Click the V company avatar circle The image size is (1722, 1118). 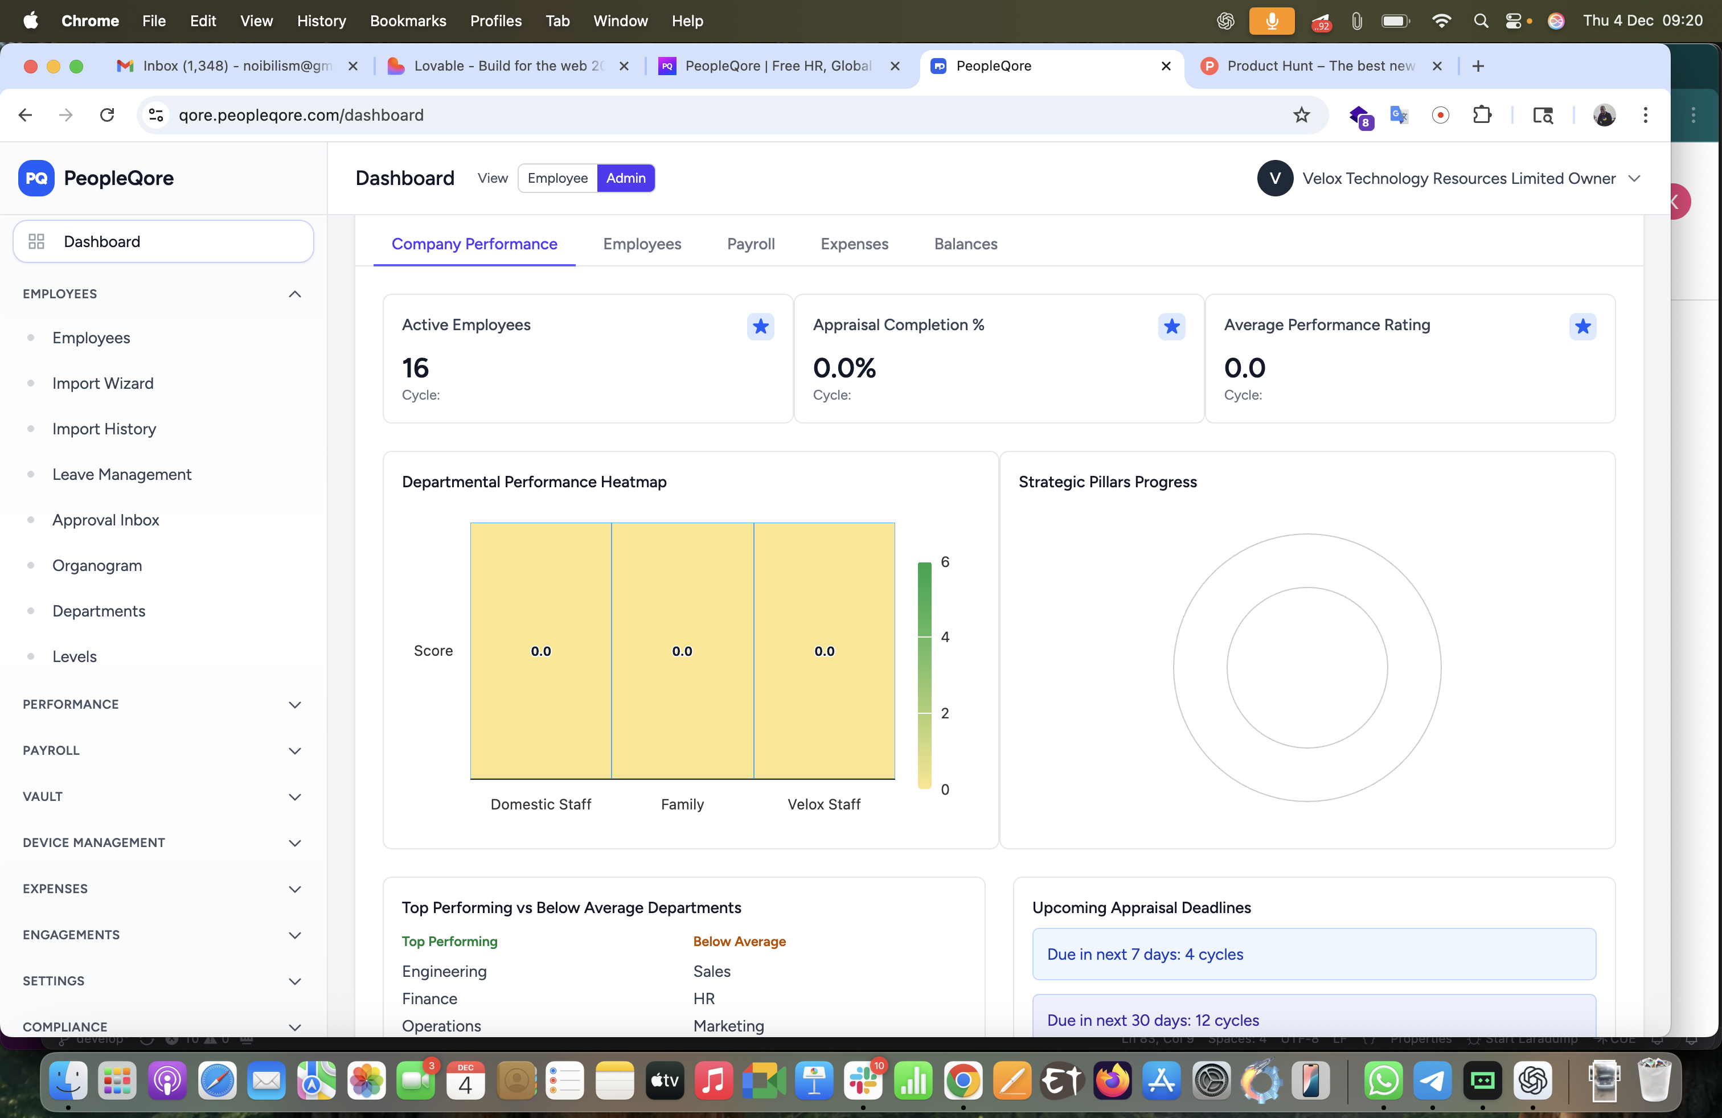1275,178
